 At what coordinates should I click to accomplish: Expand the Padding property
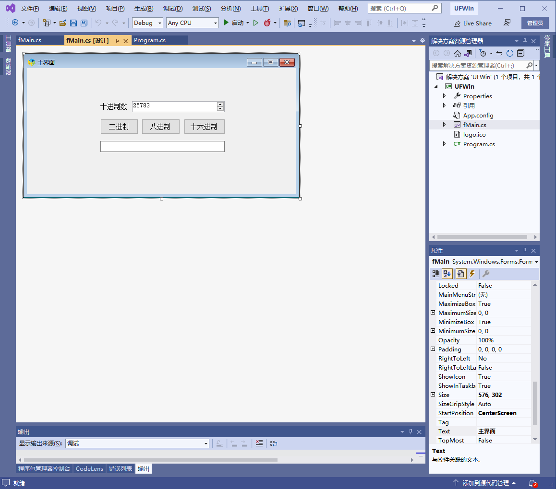pos(433,349)
